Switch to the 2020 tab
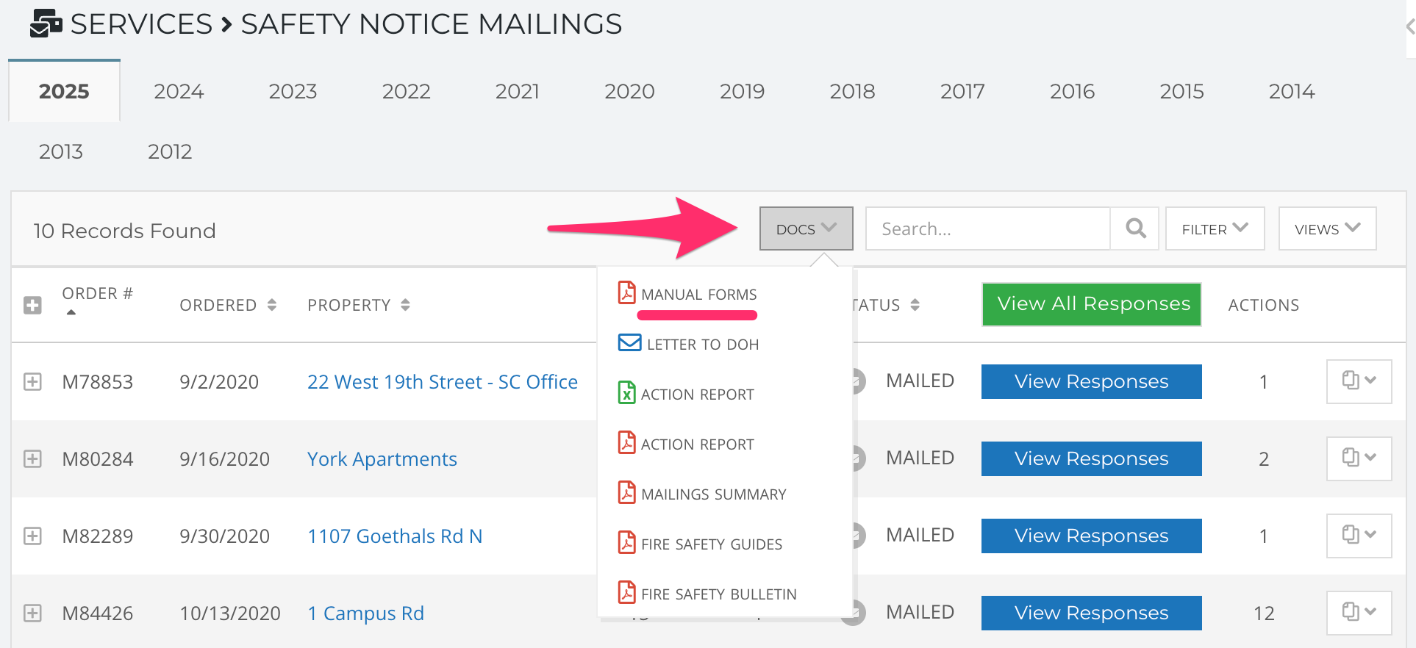1416x648 pixels. (629, 91)
